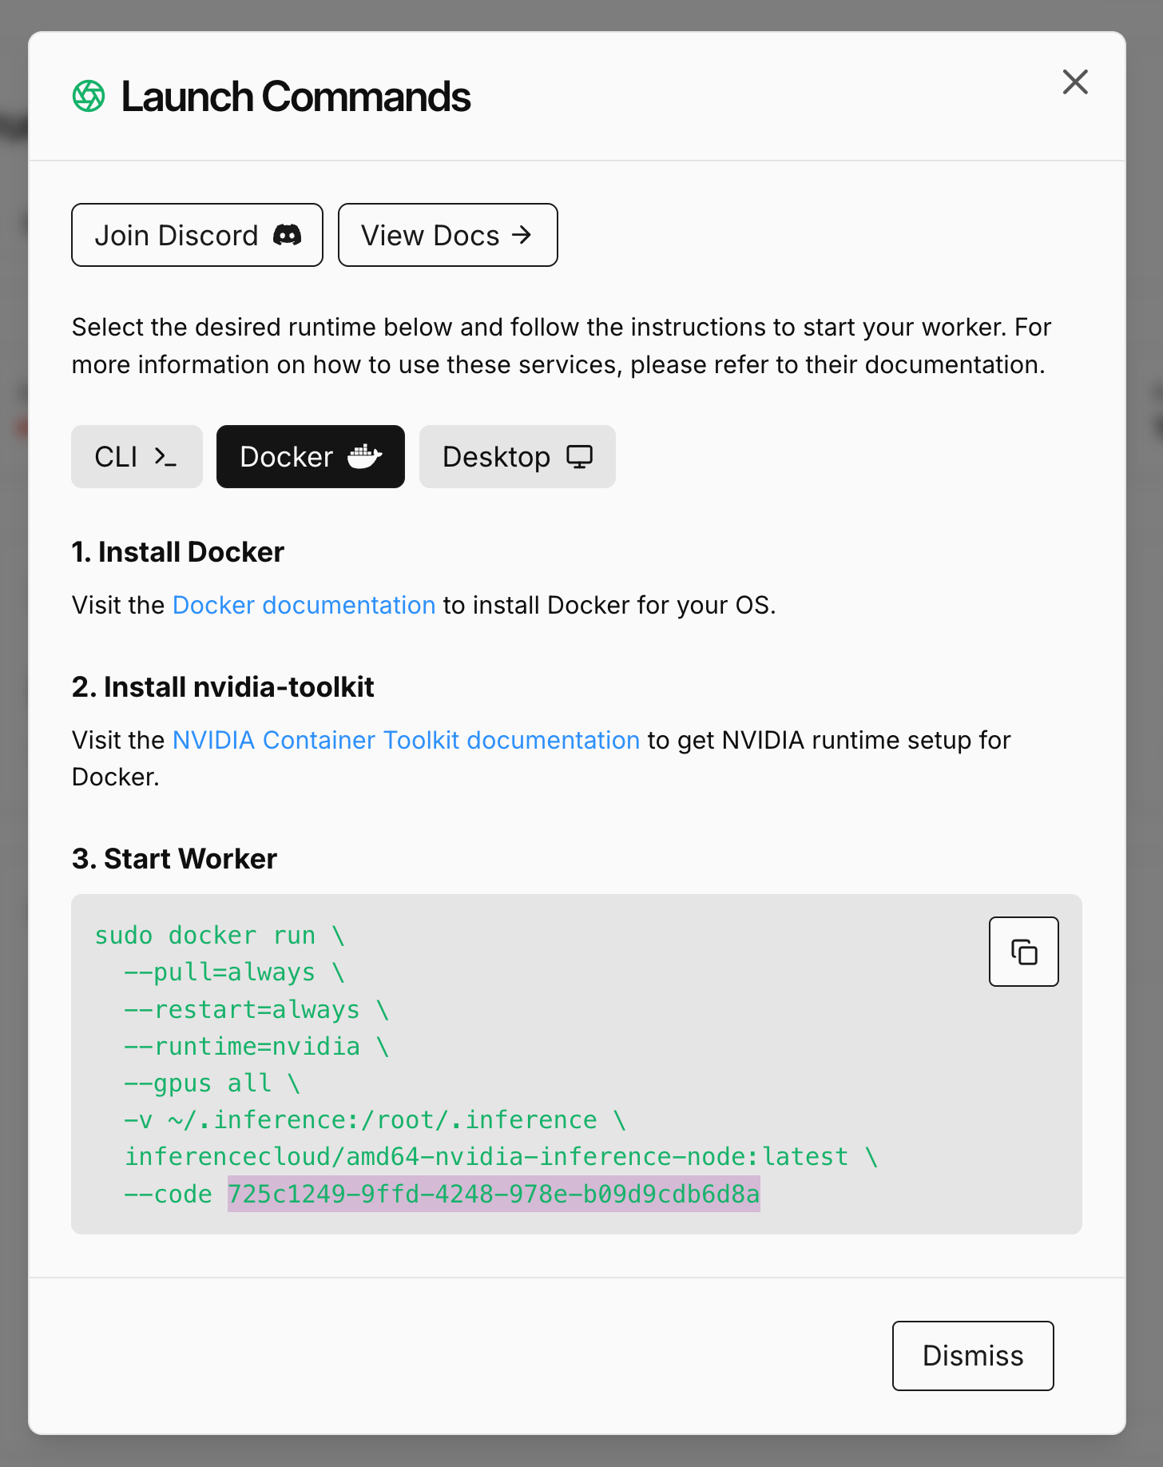Click the '--gpus all' line
This screenshot has height=1467, width=1163.
[x=212, y=1083]
